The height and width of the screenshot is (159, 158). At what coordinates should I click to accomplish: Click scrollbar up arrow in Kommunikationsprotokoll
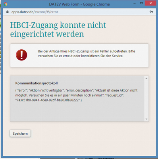(146, 78)
